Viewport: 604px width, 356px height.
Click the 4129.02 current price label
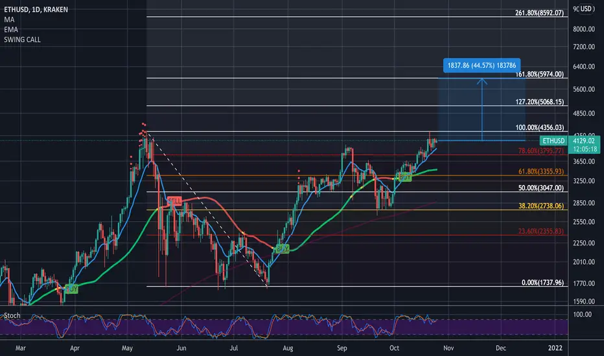tap(583, 140)
